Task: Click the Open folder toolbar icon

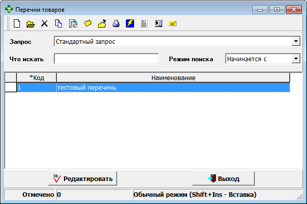Action: pyautogui.click(x=30, y=23)
